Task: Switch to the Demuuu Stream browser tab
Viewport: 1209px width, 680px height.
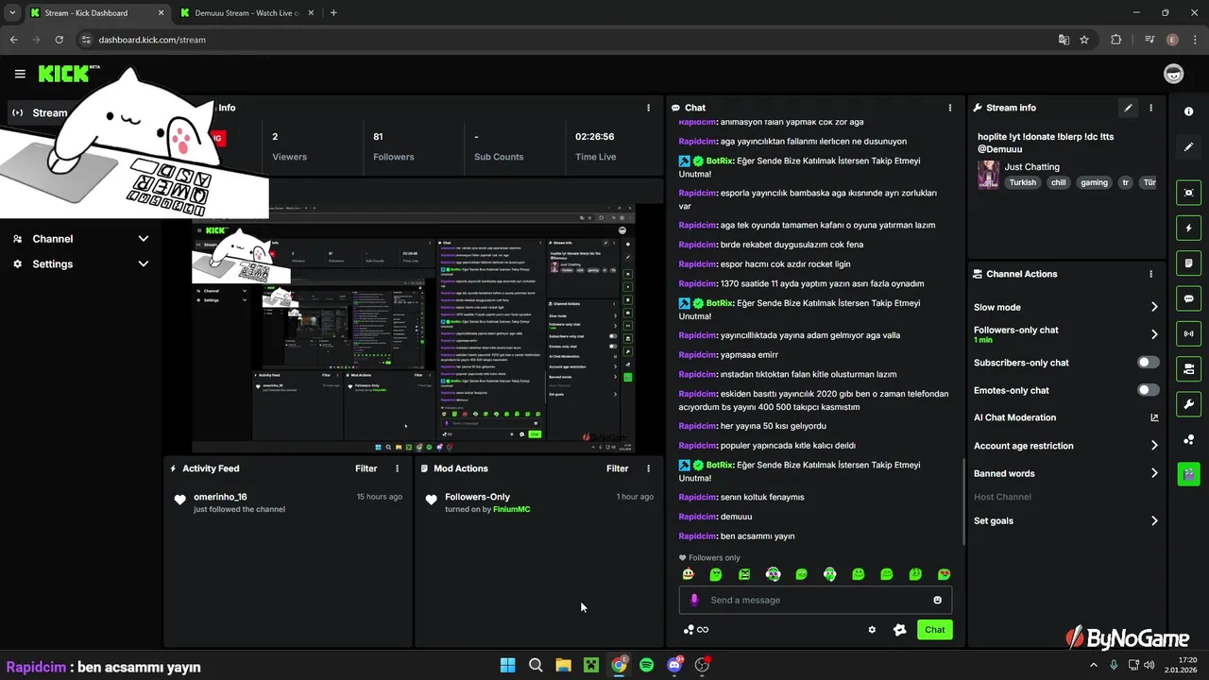Action: tap(244, 13)
